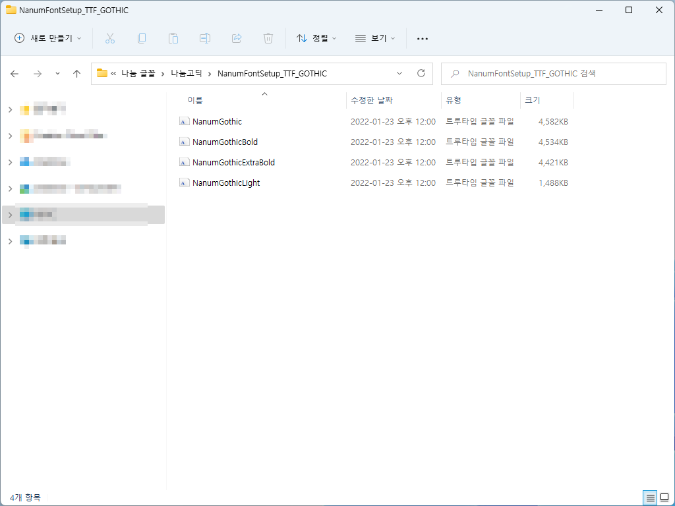Viewport: 675px width, 506px height.
Task: Go back with the left arrow
Action: point(15,74)
